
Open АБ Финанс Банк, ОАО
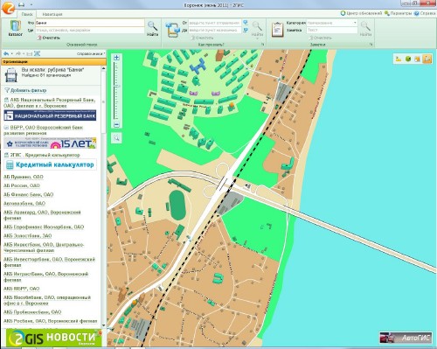[x=29, y=194]
